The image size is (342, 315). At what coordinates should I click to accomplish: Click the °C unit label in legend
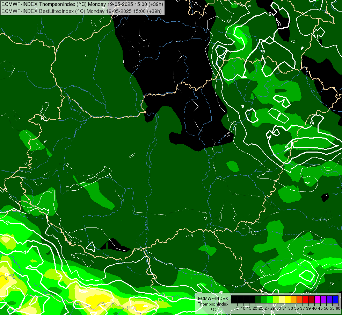(213, 309)
